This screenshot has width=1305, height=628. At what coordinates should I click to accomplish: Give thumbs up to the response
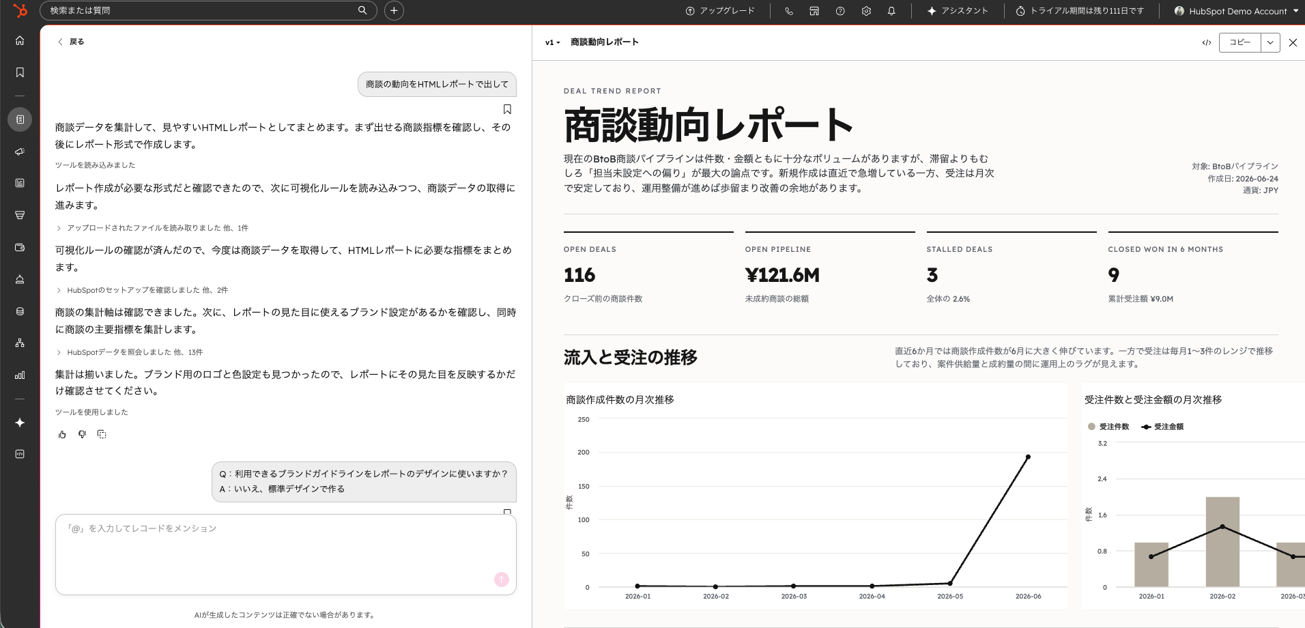click(x=62, y=434)
